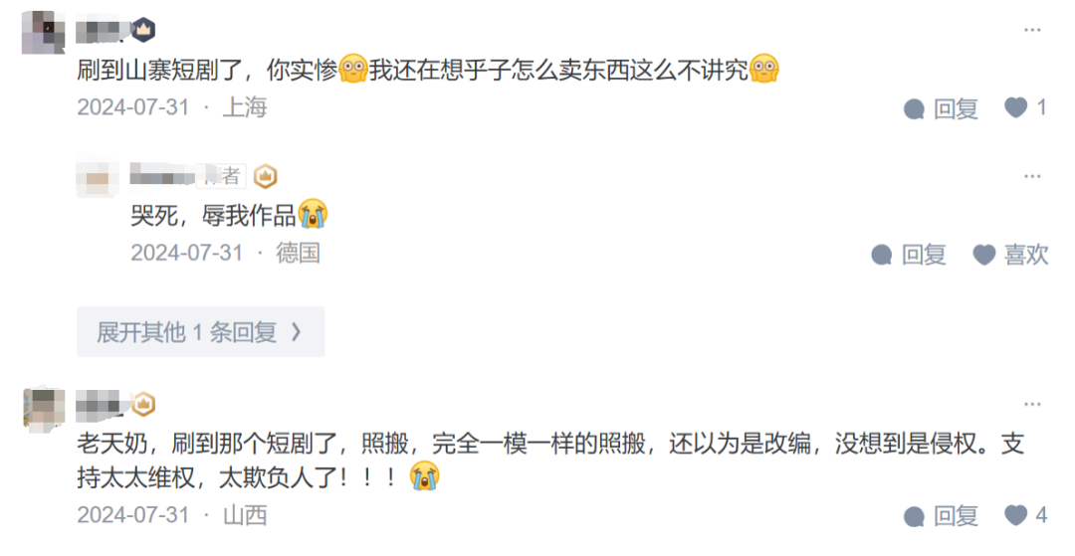
Task: Click the chevron on the expand replies button
Action: click(x=297, y=332)
